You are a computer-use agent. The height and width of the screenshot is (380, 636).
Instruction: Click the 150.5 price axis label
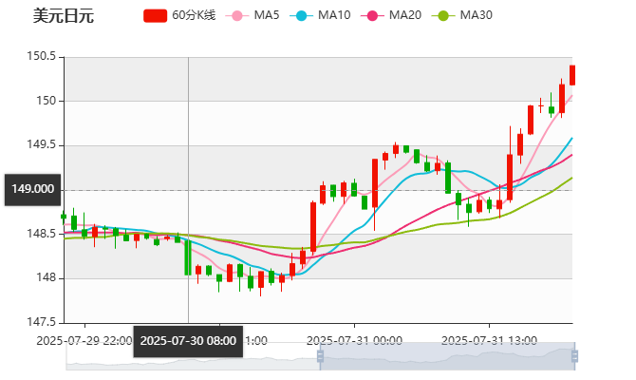[x=41, y=57]
